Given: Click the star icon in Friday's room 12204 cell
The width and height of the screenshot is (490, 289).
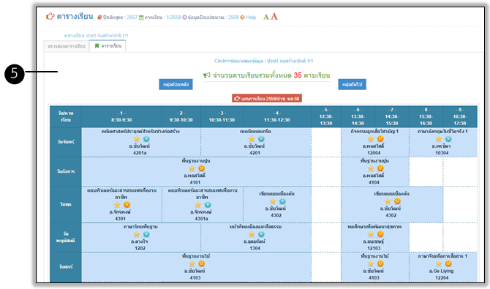Looking at the screenshot, I should point(439,263).
